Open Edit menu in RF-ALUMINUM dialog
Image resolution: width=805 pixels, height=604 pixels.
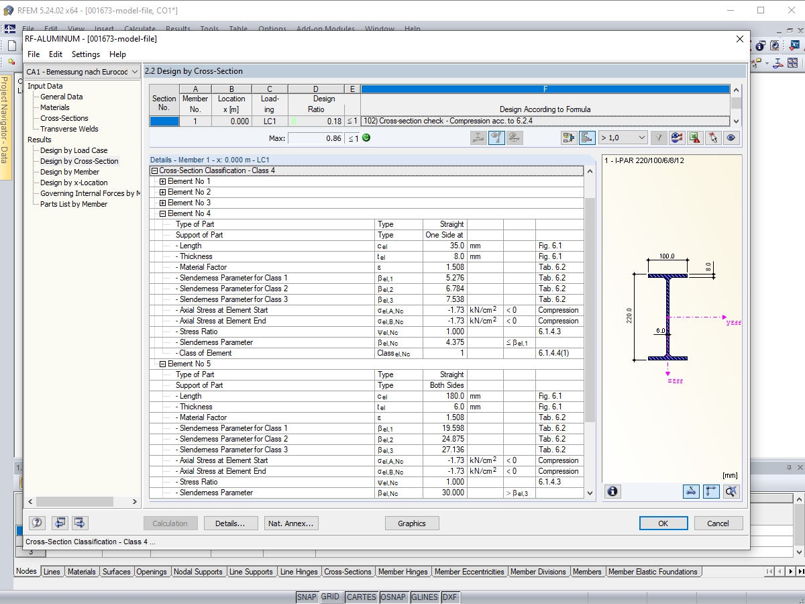[x=56, y=54]
